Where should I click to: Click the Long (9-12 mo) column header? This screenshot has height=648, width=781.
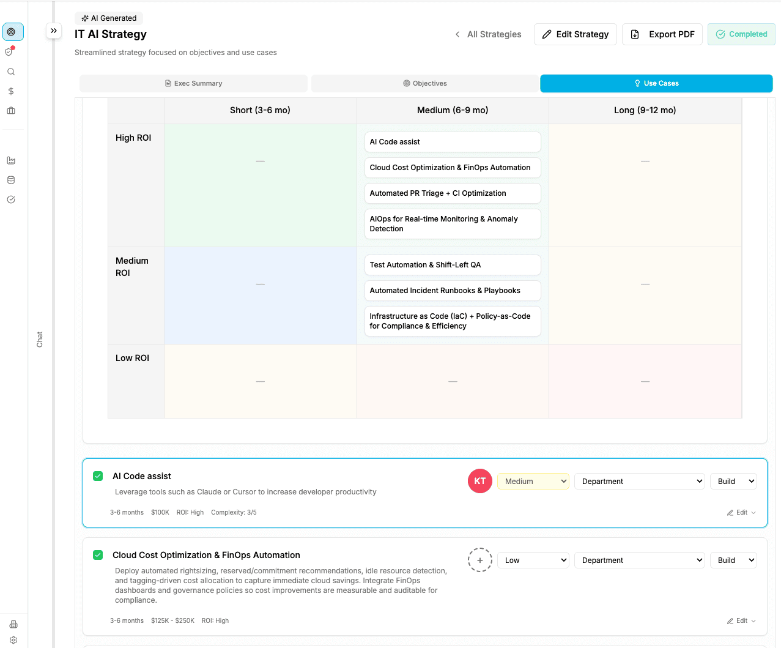pyautogui.click(x=645, y=110)
